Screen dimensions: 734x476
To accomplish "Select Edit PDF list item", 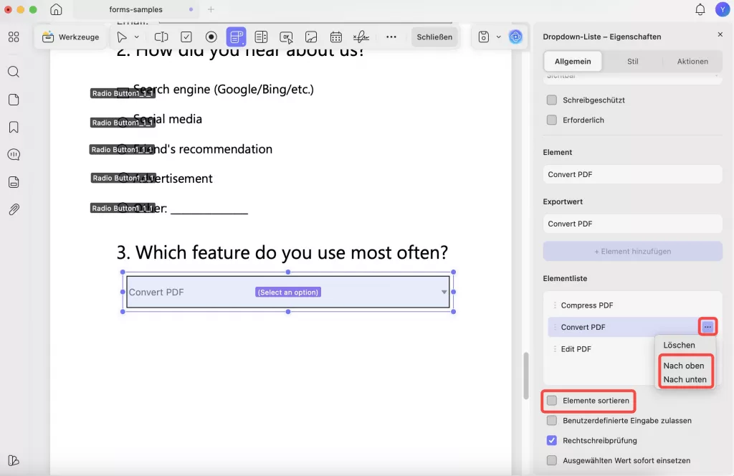I will click(601, 348).
